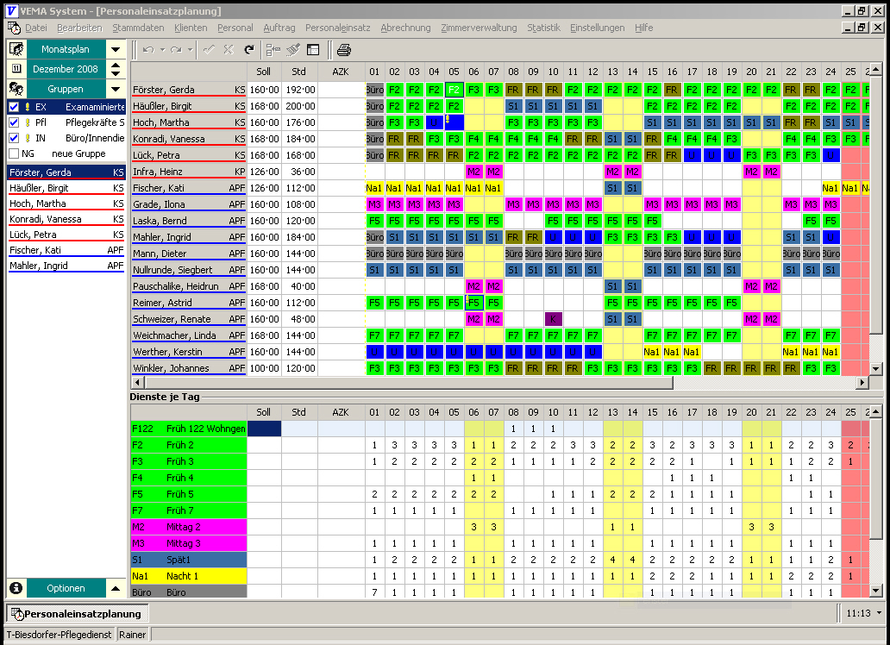Collapse the Optionen panel arrow
This screenshot has width=890, height=645.
[116, 588]
